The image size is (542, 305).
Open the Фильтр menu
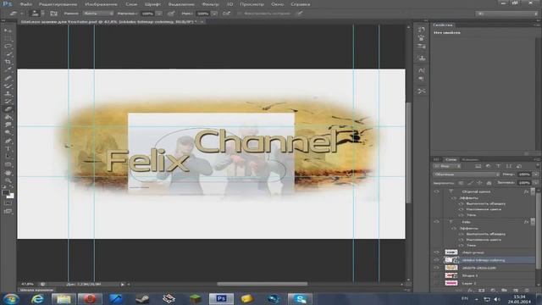click(210, 4)
